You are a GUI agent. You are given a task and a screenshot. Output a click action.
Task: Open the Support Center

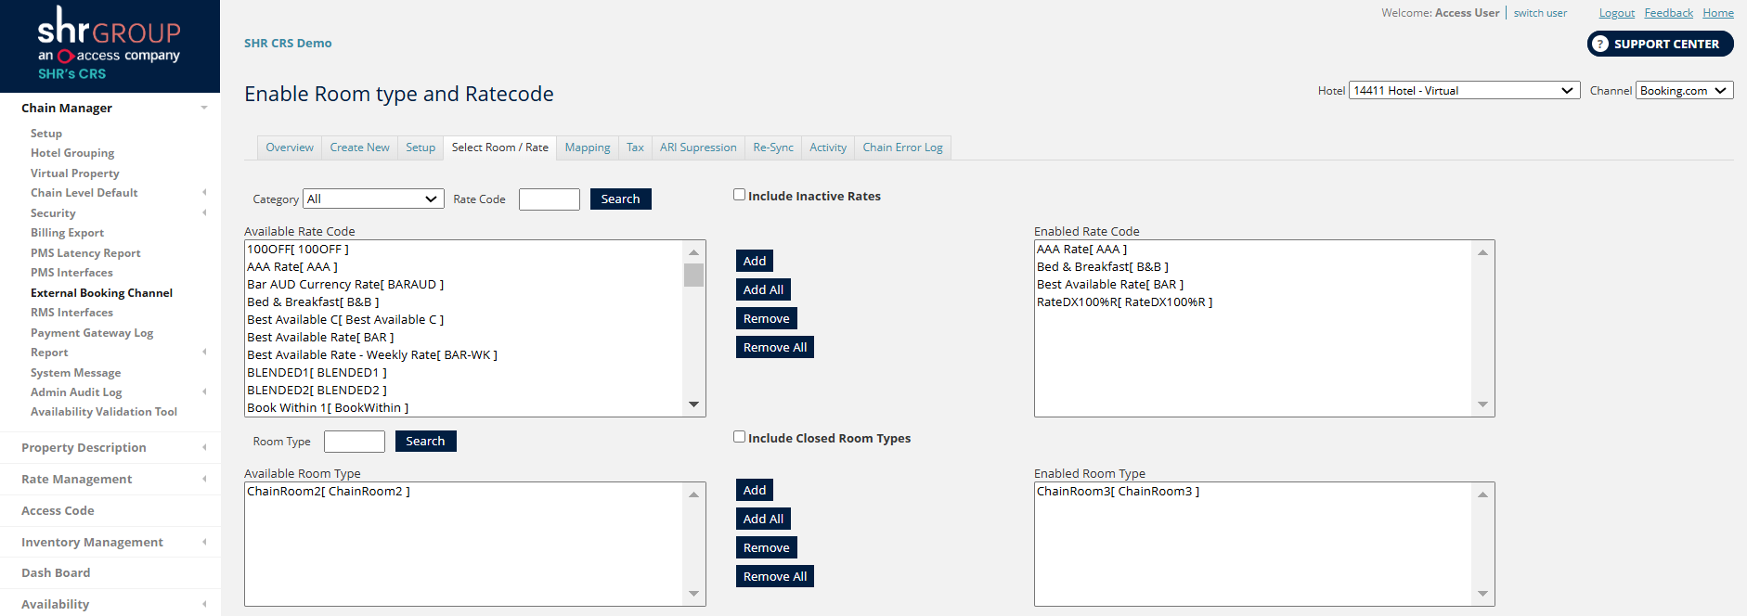coord(1660,44)
